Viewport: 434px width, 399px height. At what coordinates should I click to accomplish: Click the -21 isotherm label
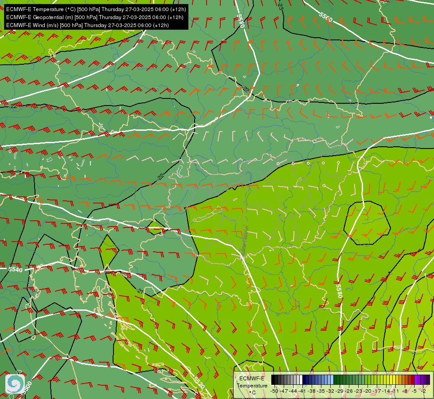point(140,291)
